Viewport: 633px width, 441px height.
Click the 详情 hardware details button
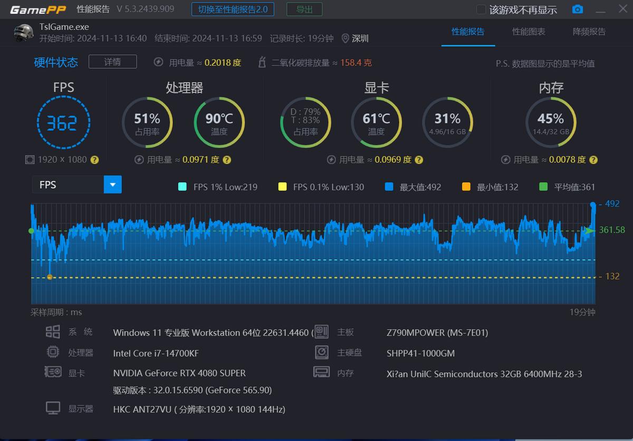112,62
